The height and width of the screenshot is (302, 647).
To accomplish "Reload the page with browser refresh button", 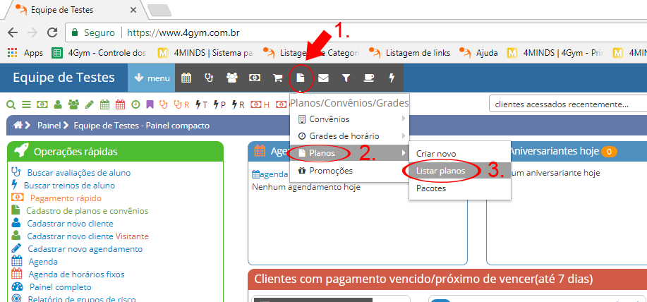I will 53,32.
